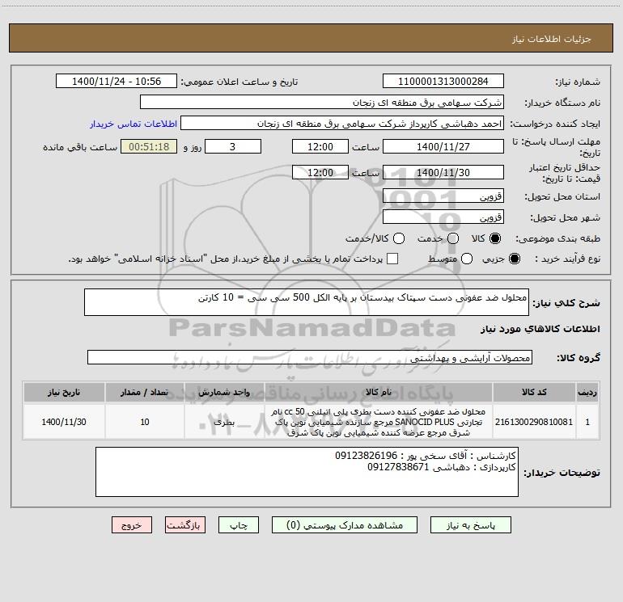Viewport: 623px width, 602px height.
Task: Click the شرح کلی نیاز description box
Action: pyautogui.click(x=307, y=302)
